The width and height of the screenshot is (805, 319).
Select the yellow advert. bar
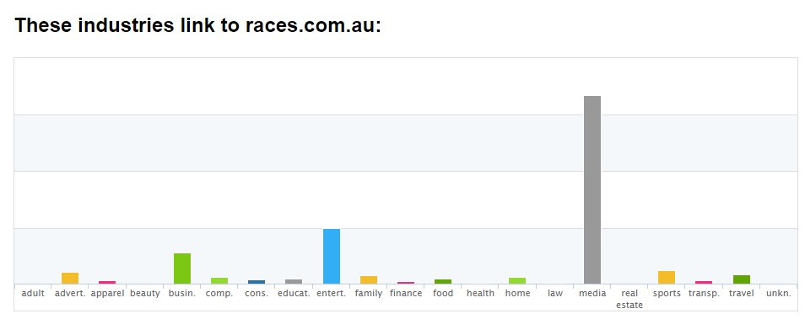coord(70,278)
